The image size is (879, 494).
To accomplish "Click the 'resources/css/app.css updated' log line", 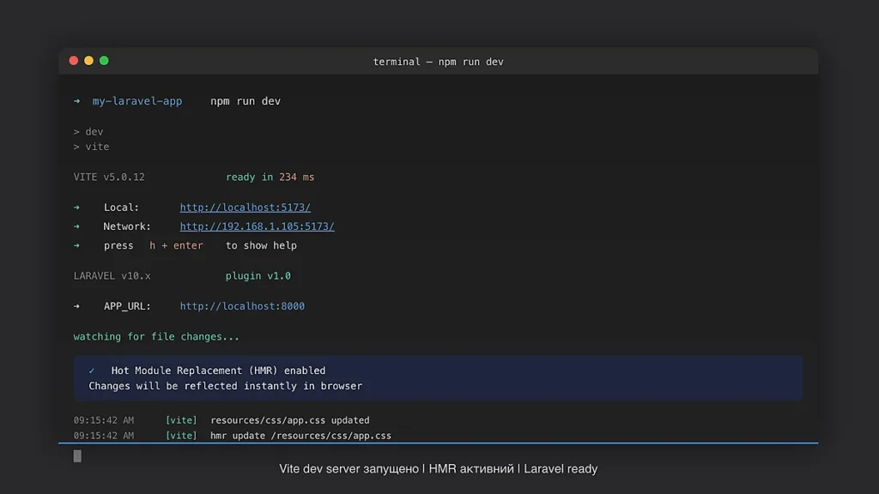I will coord(289,420).
